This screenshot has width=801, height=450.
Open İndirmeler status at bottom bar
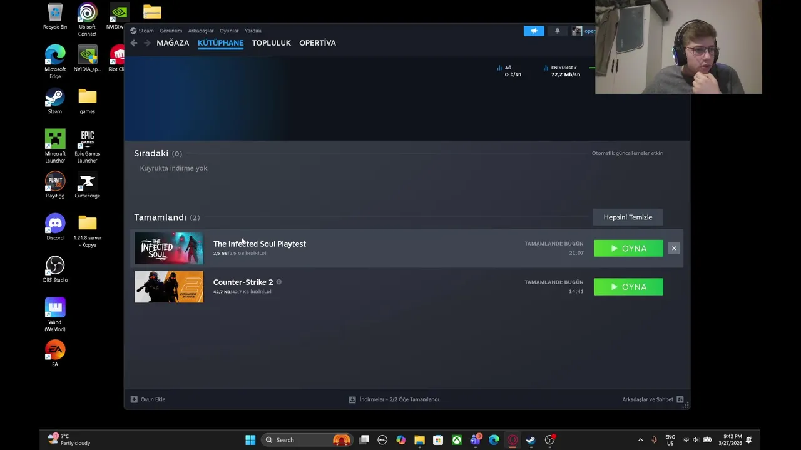coord(394,399)
